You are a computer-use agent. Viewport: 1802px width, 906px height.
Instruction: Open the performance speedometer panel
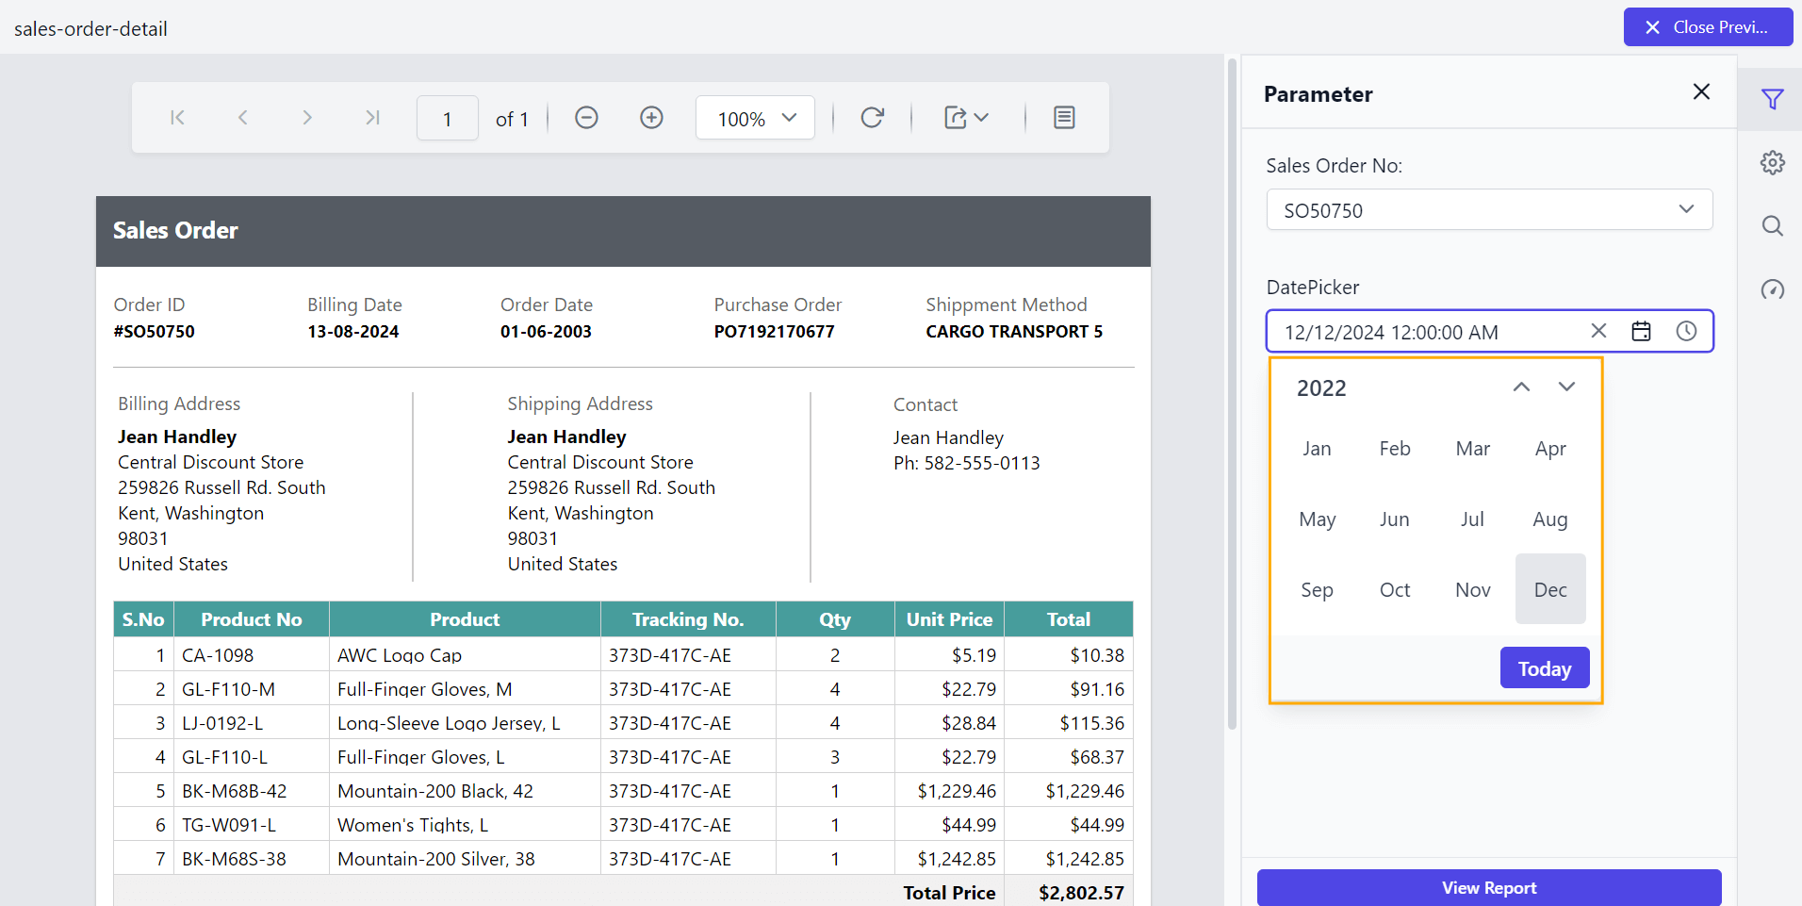[x=1773, y=289]
